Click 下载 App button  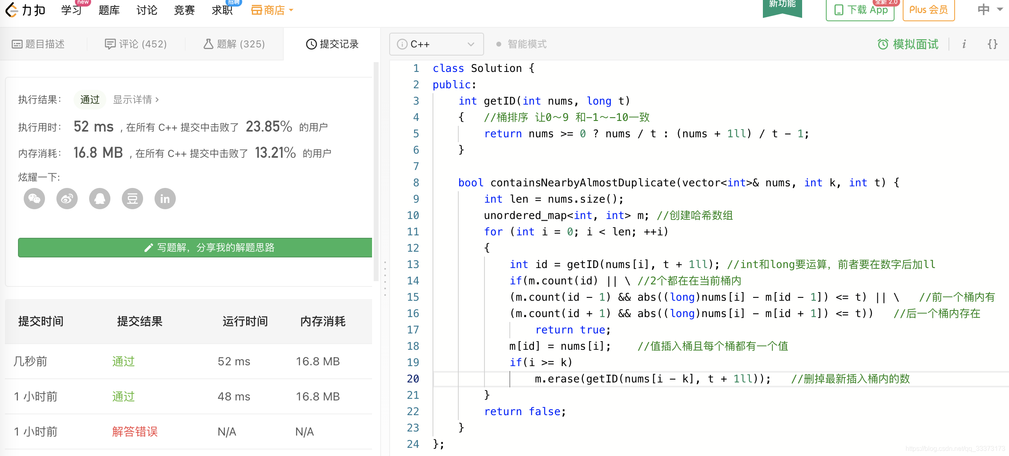(860, 10)
